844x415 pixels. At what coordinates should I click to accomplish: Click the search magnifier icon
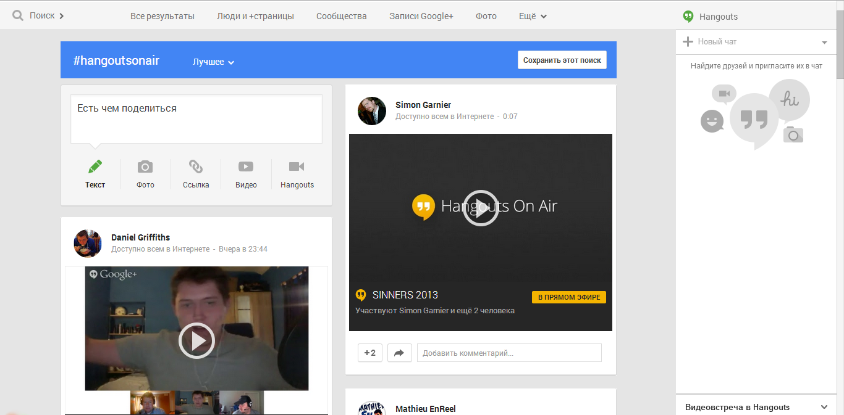(x=19, y=15)
